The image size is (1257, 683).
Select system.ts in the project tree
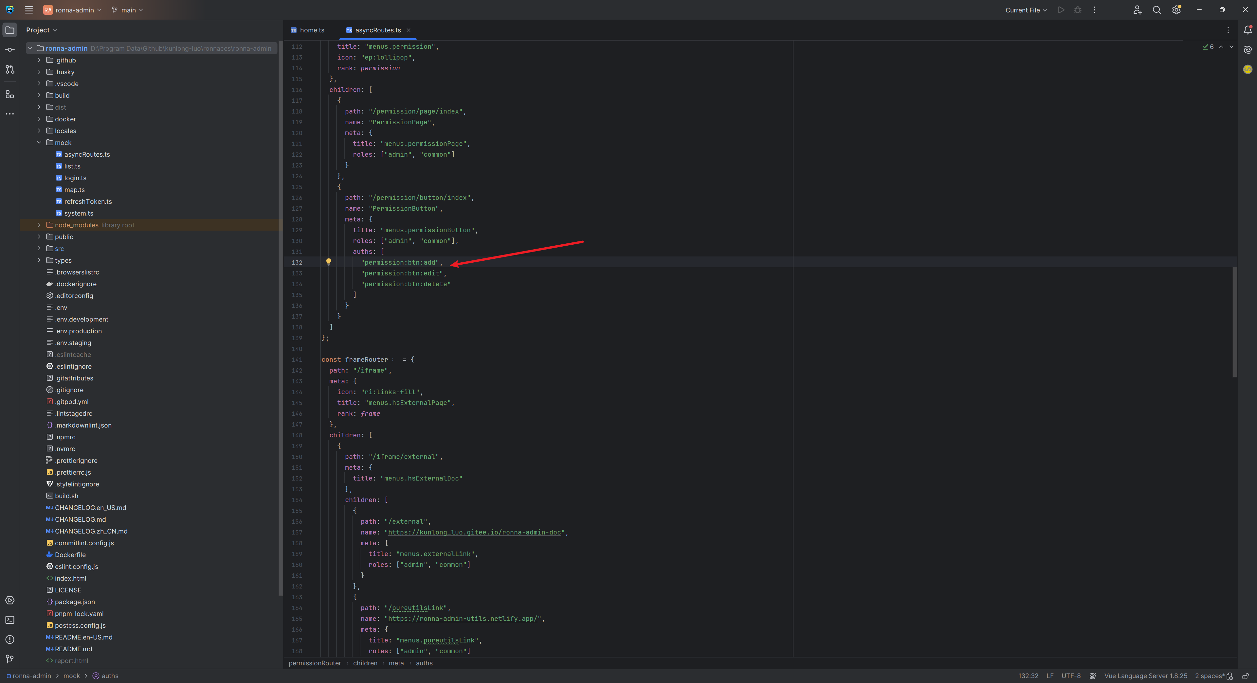[79, 213]
